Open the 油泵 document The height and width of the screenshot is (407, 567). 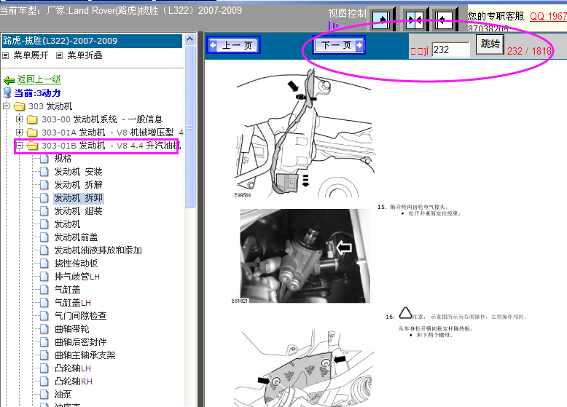(x=63, y=395)
